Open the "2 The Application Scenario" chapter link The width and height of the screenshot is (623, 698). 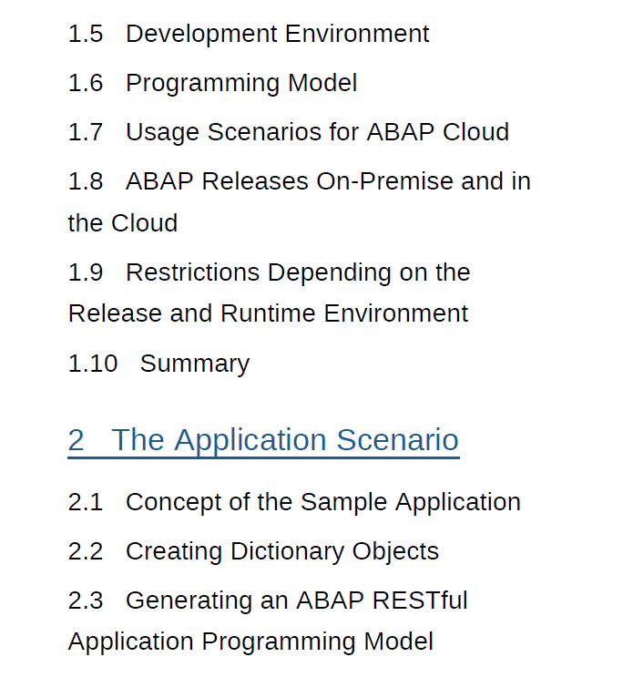263,440
